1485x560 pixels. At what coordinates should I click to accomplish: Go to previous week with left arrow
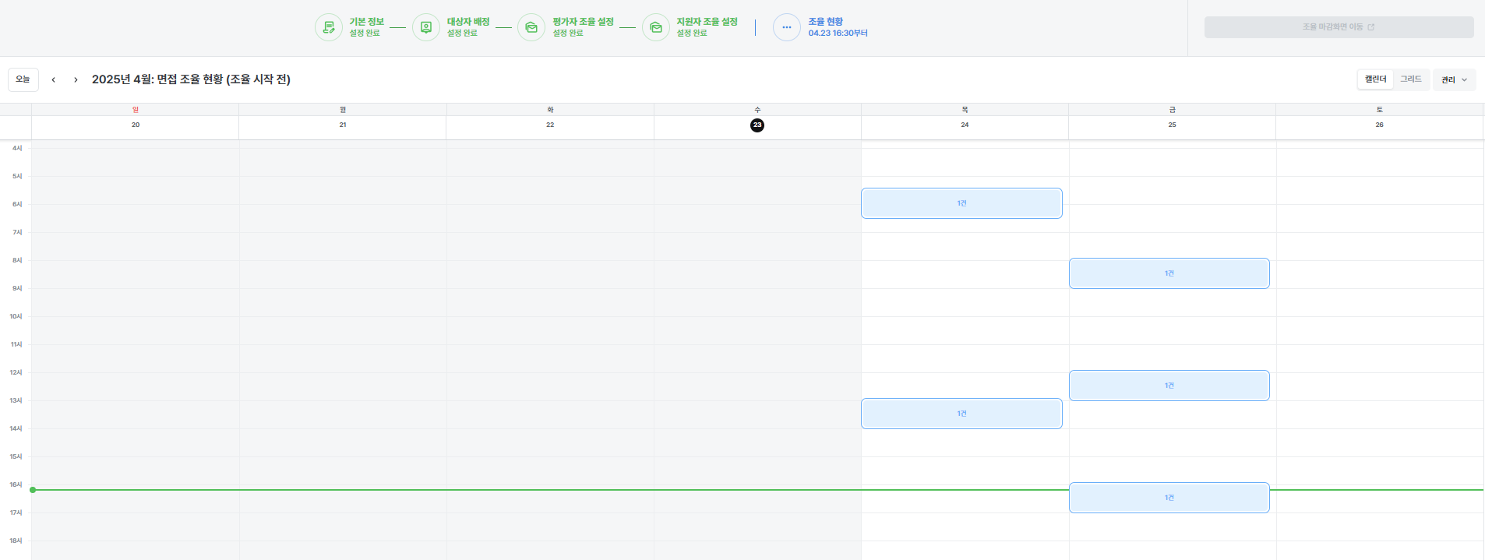[x=54, y=79]
